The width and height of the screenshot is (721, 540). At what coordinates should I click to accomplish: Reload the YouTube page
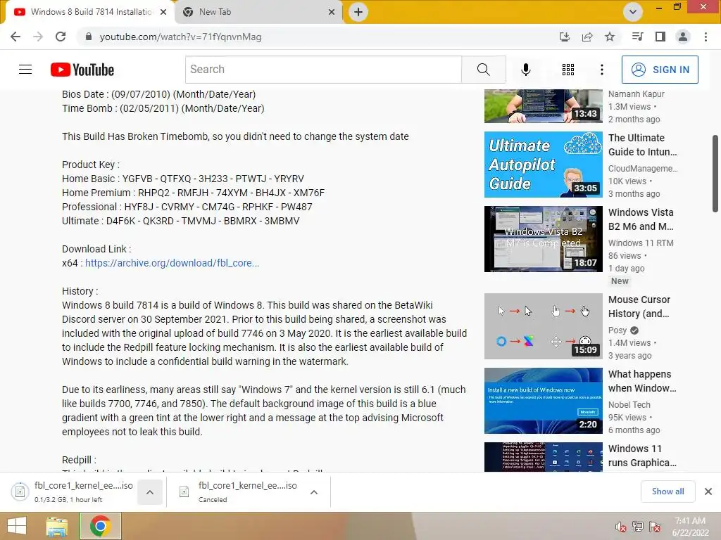pos(61,37)
